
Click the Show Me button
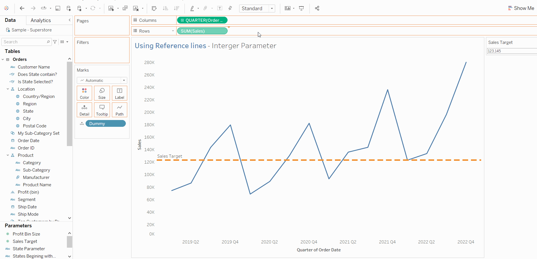click(521, 8)
